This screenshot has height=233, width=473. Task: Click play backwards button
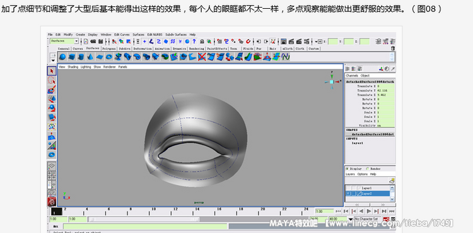(x=361, y=212)
